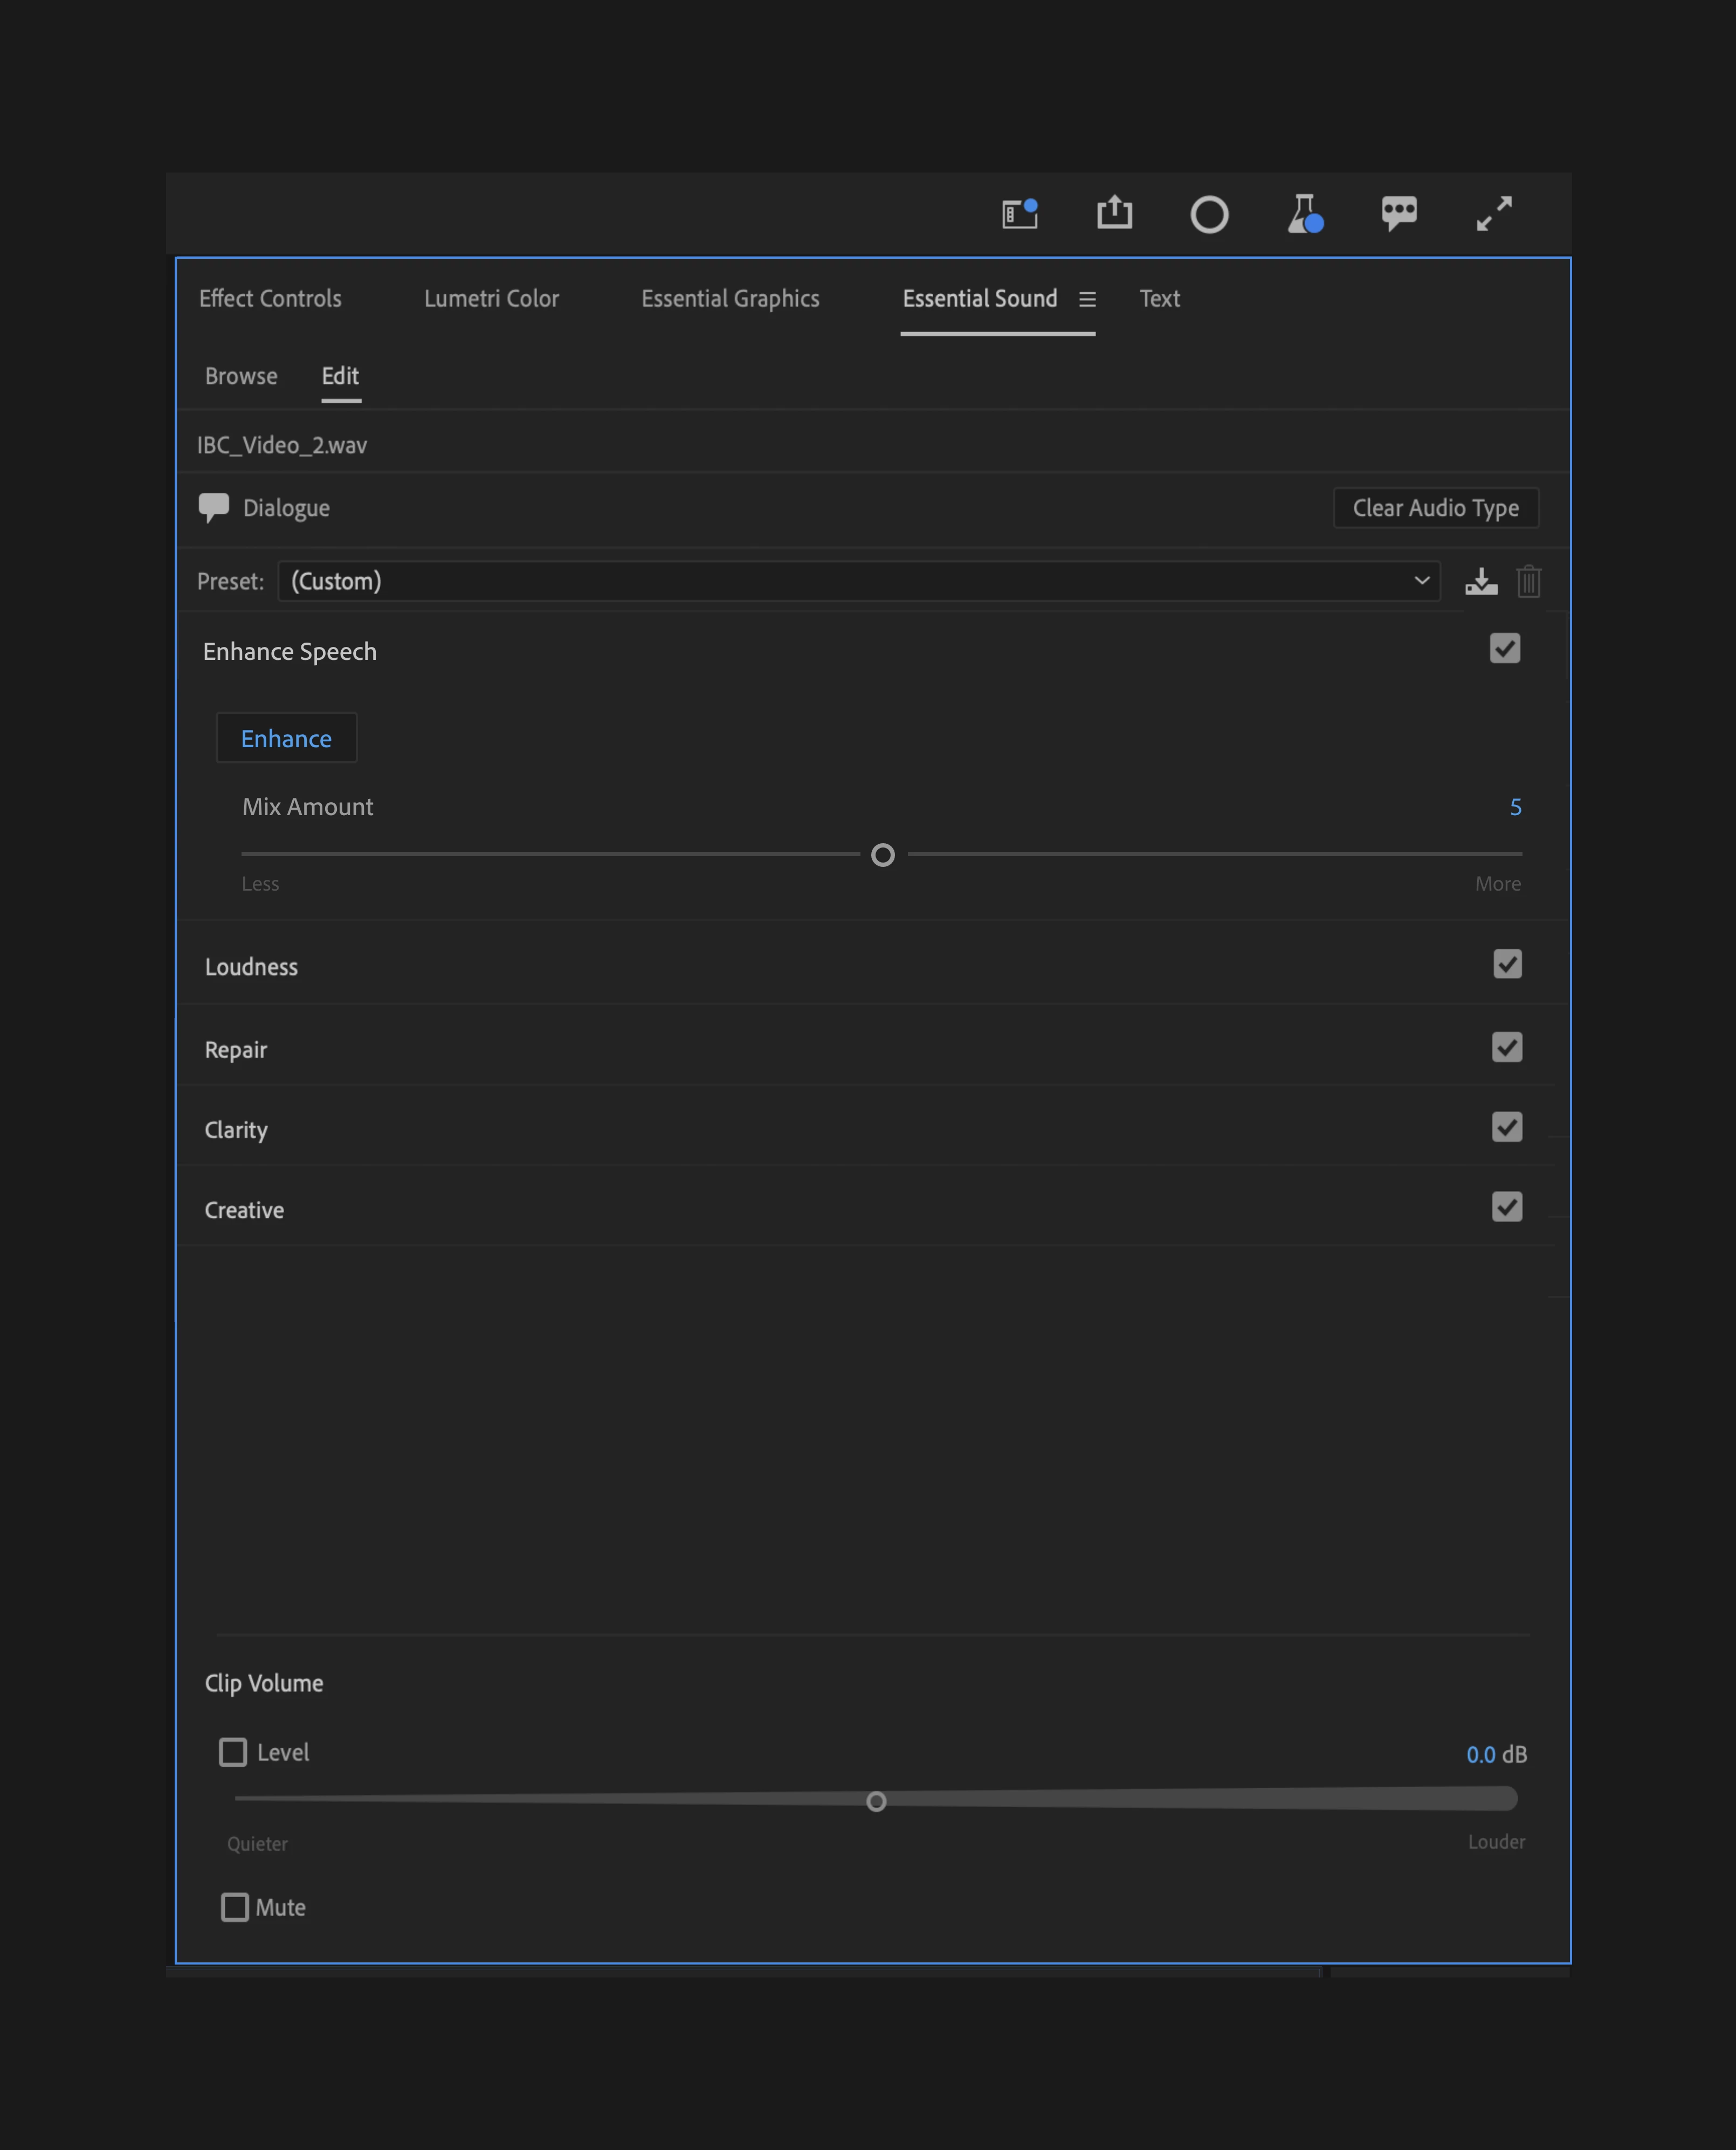Check the Mute checkbox
1736x2150 pixels.
[235, 1907]
